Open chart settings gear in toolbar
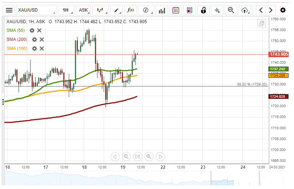This screenshot has height=189, width=294. (283, 10)
